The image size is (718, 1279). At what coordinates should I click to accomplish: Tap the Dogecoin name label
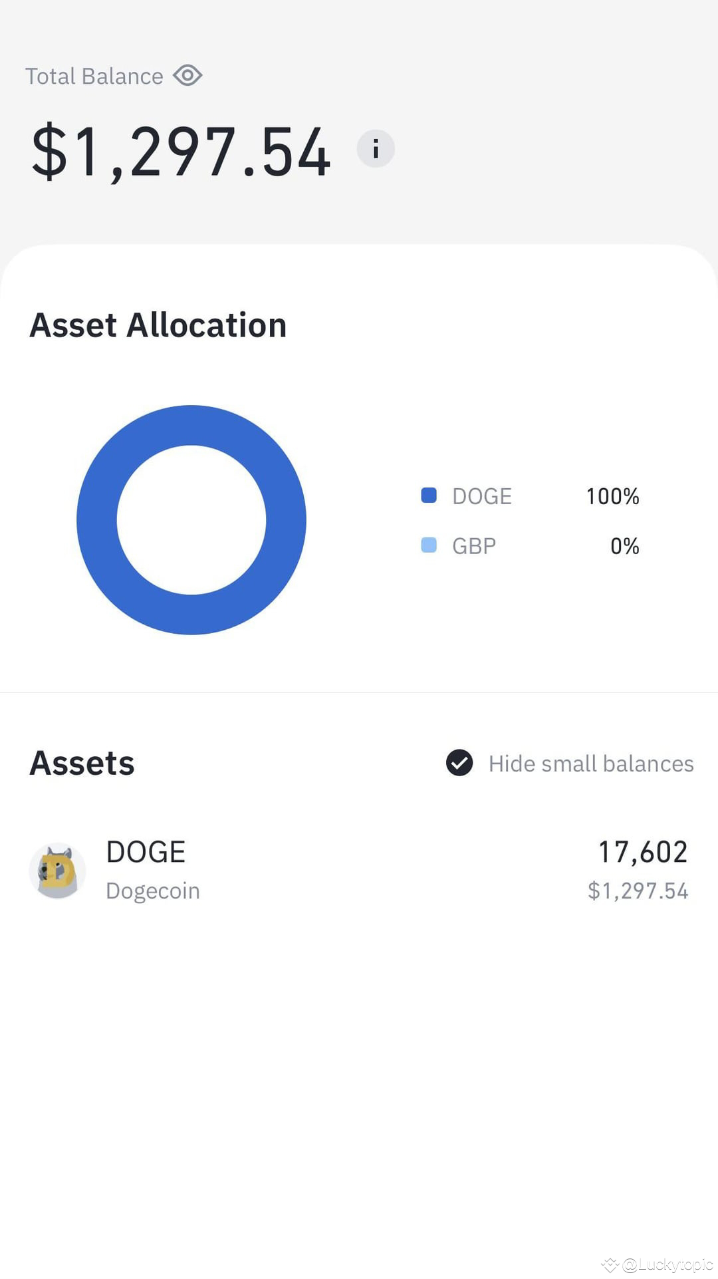pyautogui.click(x=153, y=891)
